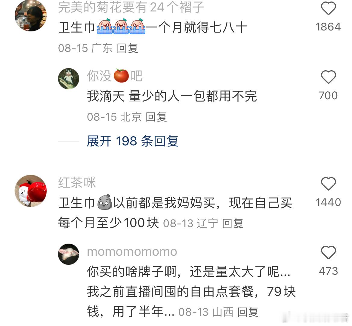Reply to the 08-15 广东 comment

pyautogui.click(x=128, y=48)
